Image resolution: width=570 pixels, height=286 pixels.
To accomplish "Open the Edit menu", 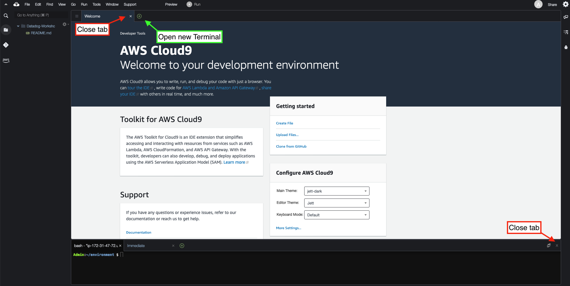I will [38, 4].
